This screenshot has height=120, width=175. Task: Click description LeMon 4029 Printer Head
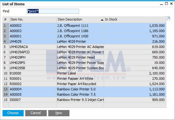coord(76,57)
